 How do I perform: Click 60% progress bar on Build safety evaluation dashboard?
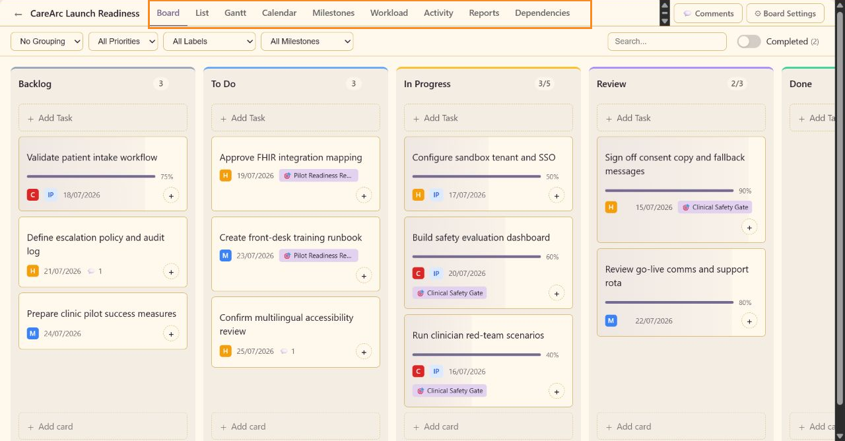tap(477, 257)
